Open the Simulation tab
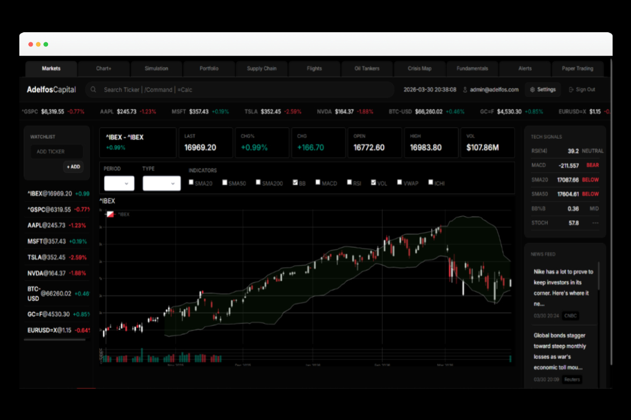This screenshot has width=631, height=420. [x=157, y=69]
